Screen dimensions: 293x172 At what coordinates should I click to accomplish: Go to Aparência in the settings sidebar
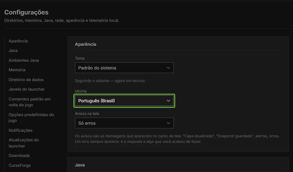tap(18, 41)
